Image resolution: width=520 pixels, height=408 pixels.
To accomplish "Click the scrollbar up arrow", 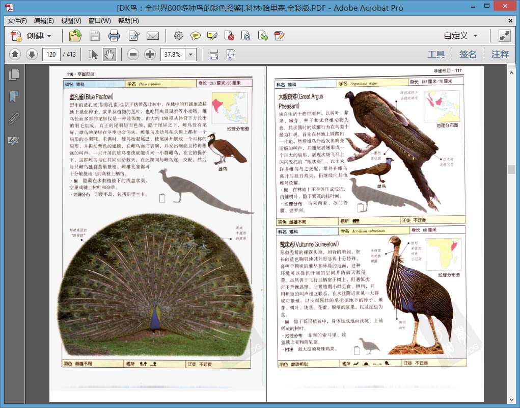I will click(x=511, y=73).
